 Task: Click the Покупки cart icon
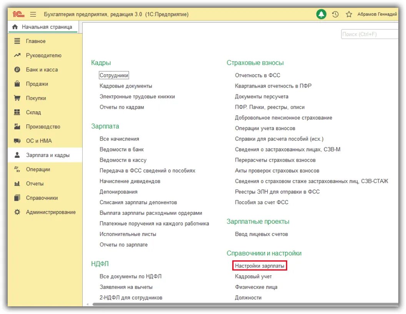pos(17,98)
